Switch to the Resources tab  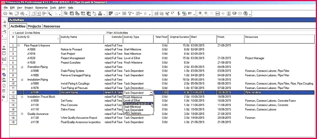tap(52, 26)
